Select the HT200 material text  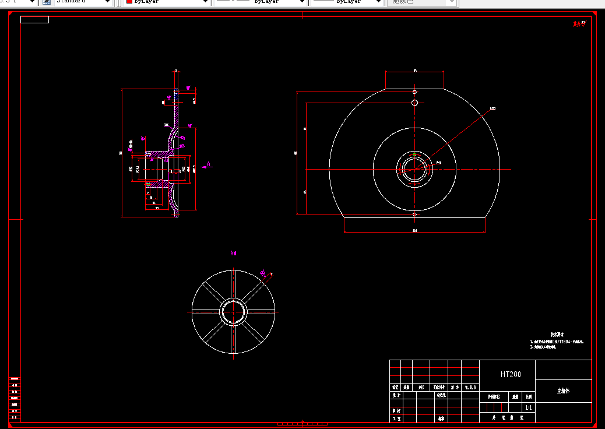click(511, 374)
